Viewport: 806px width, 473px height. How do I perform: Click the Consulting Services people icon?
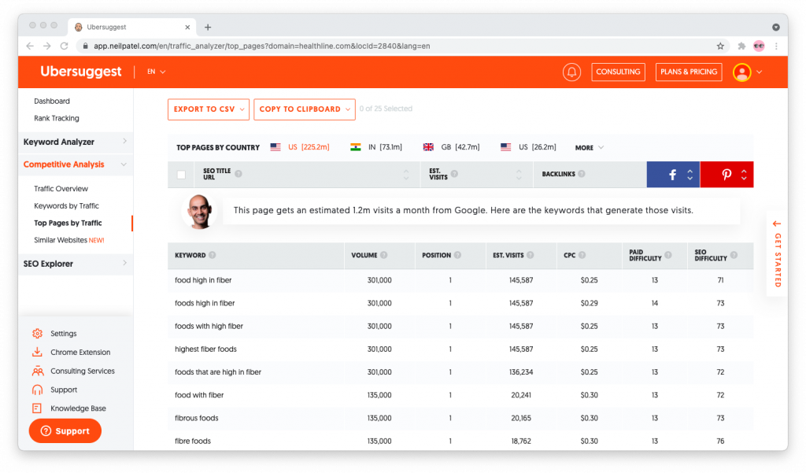[38, 371]
